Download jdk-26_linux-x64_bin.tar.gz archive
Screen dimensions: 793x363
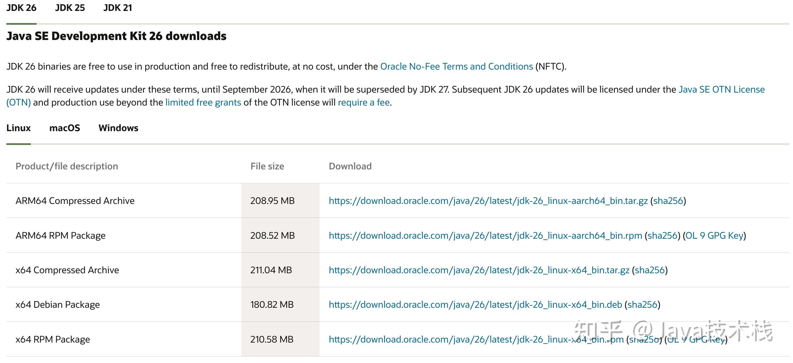pyautogui.click(x=479, y=270)
